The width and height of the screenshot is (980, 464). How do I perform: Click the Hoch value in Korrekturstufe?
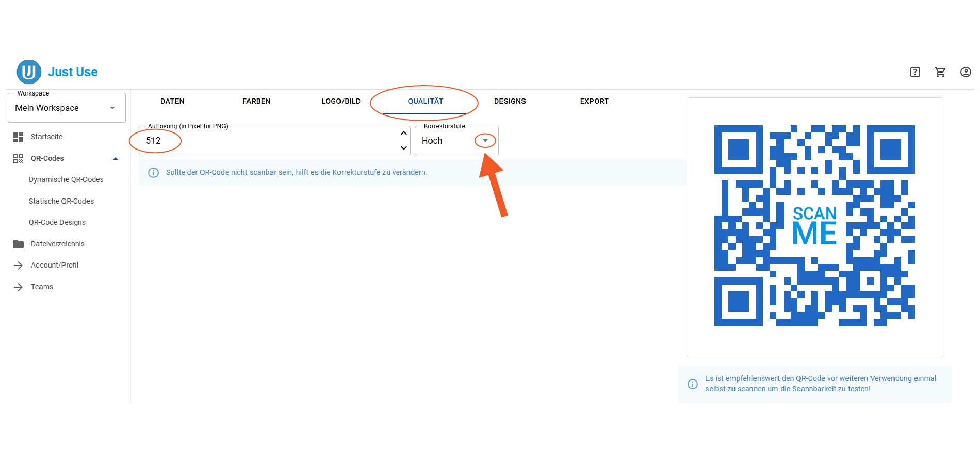point(432,141)
